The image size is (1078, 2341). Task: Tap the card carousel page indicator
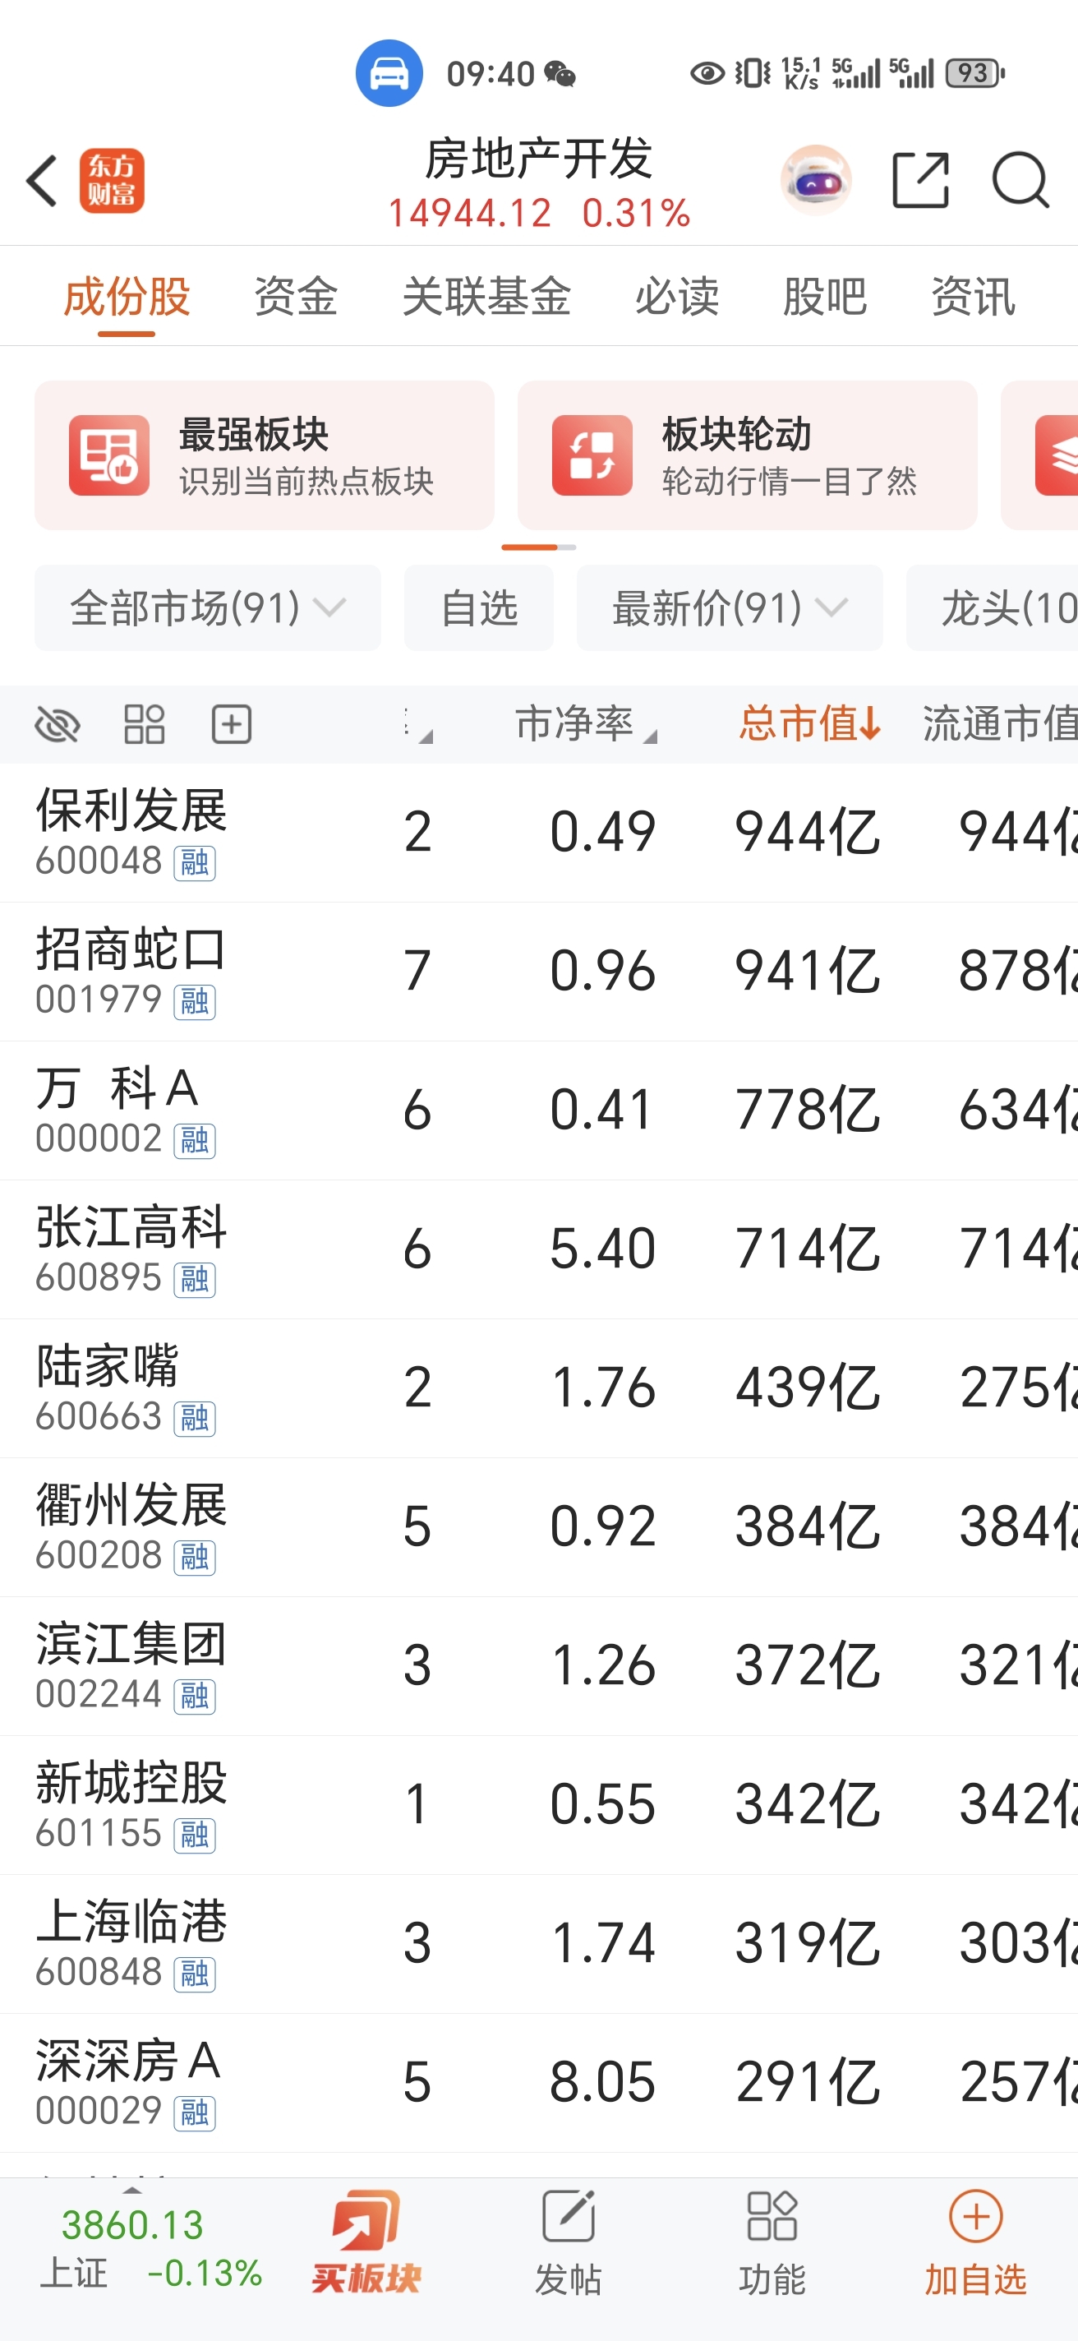(538, 547)
